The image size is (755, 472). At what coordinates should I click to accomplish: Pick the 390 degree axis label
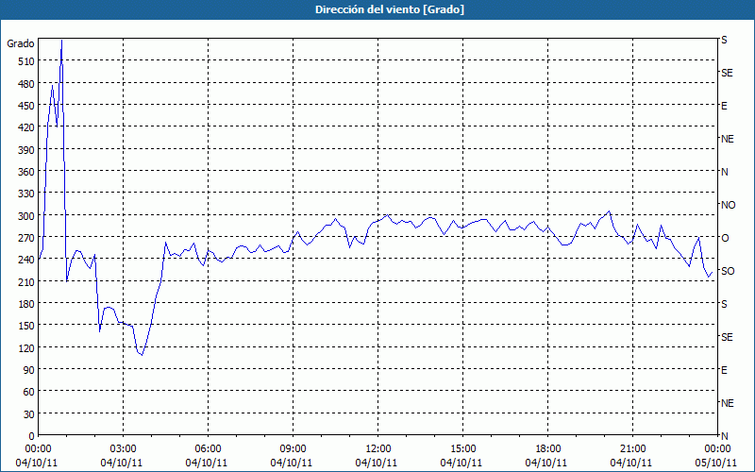[26, 150]
